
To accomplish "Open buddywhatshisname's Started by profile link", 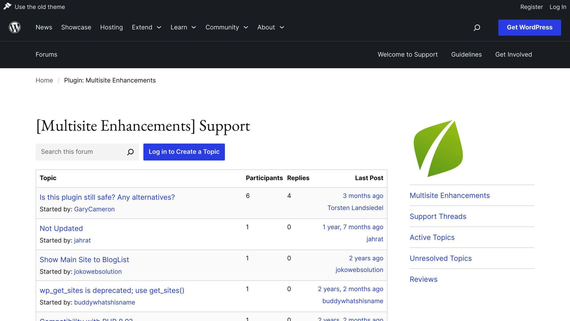I will point(104,302).
